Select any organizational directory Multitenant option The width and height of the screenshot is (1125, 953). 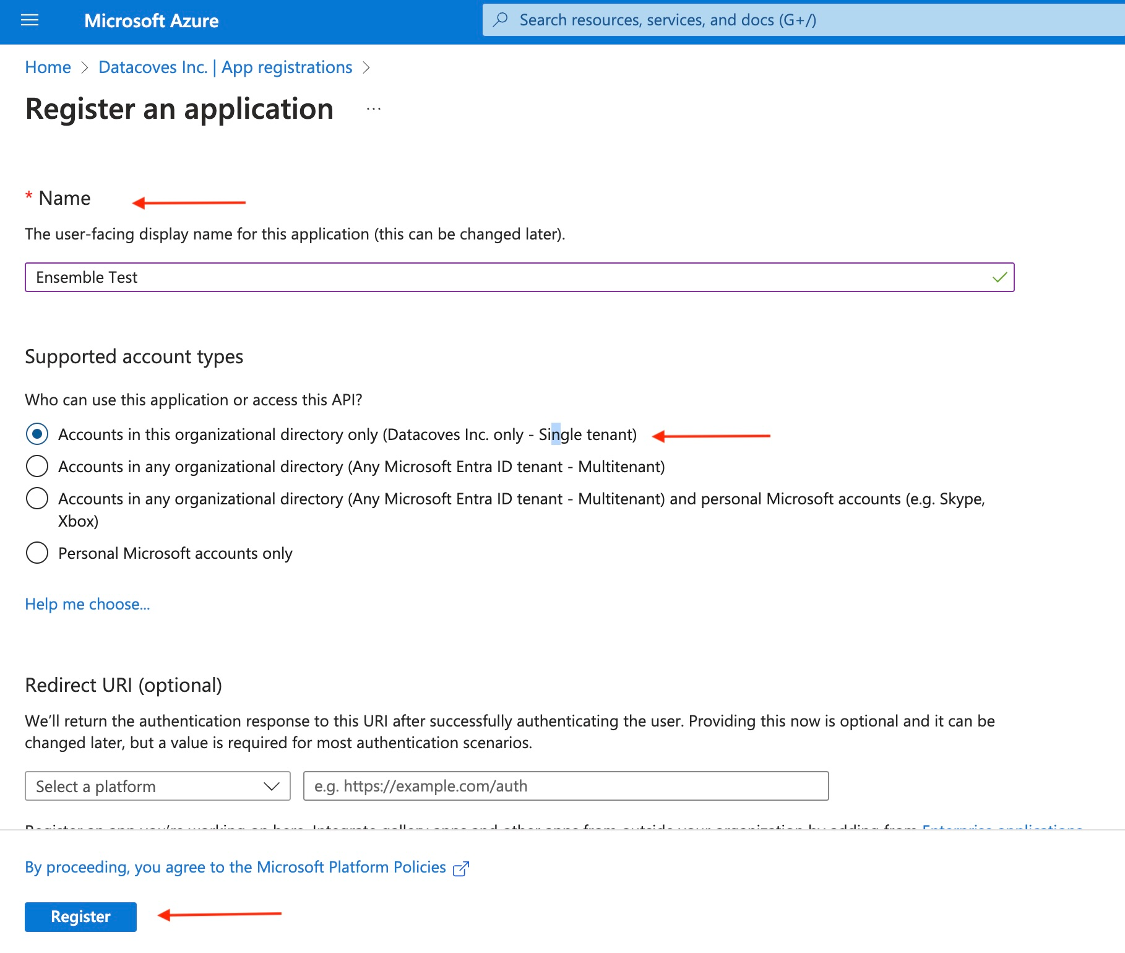pos(37,466)
